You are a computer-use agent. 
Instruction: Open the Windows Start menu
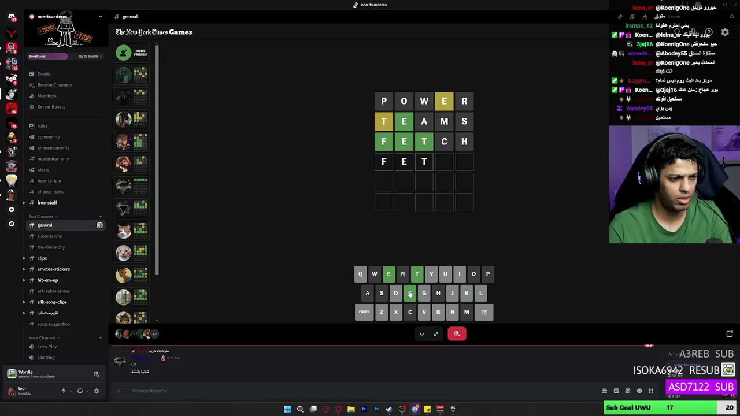(x=287, y=409)
